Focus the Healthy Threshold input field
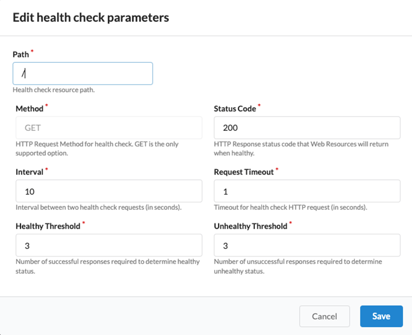The width and height of the screenshot is (412, 335). [109, 245]
